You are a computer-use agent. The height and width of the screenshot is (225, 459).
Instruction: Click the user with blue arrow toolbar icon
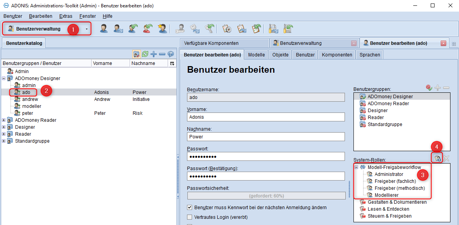(x=119, y=29)
